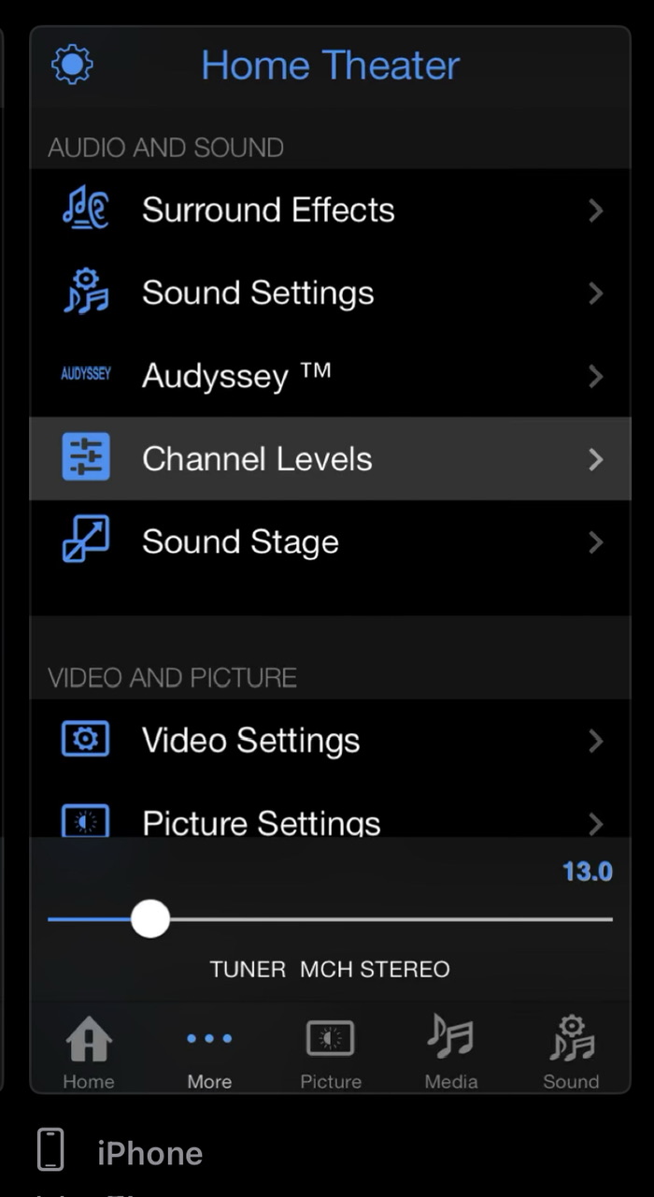The width and height of the screenshot is (654, 1197).
Task: Open the Audyssey menu entry
Action: 330,376
